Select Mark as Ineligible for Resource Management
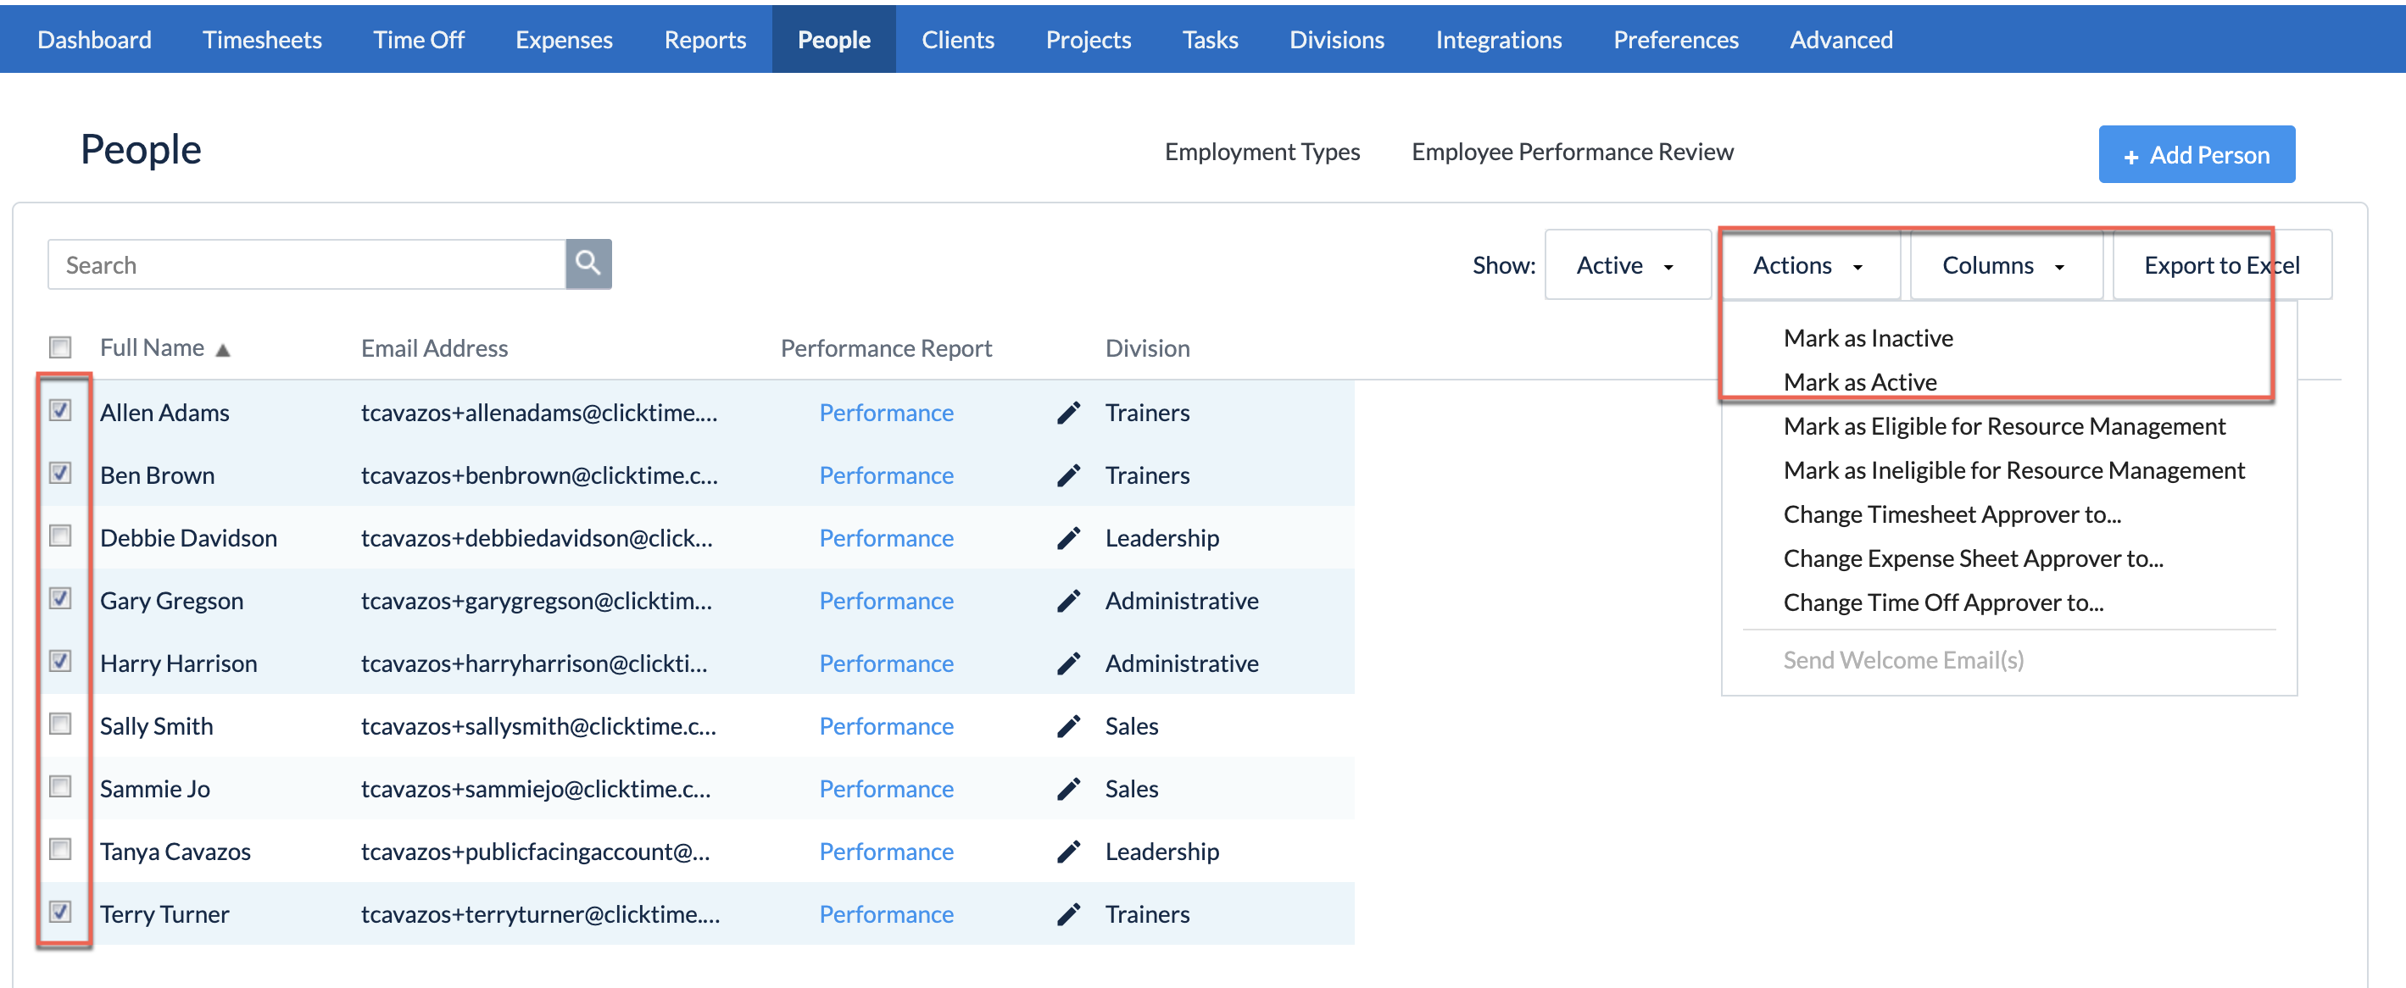The width and height of the screenshot is (2406, 988). click(x=2013, y=469)
